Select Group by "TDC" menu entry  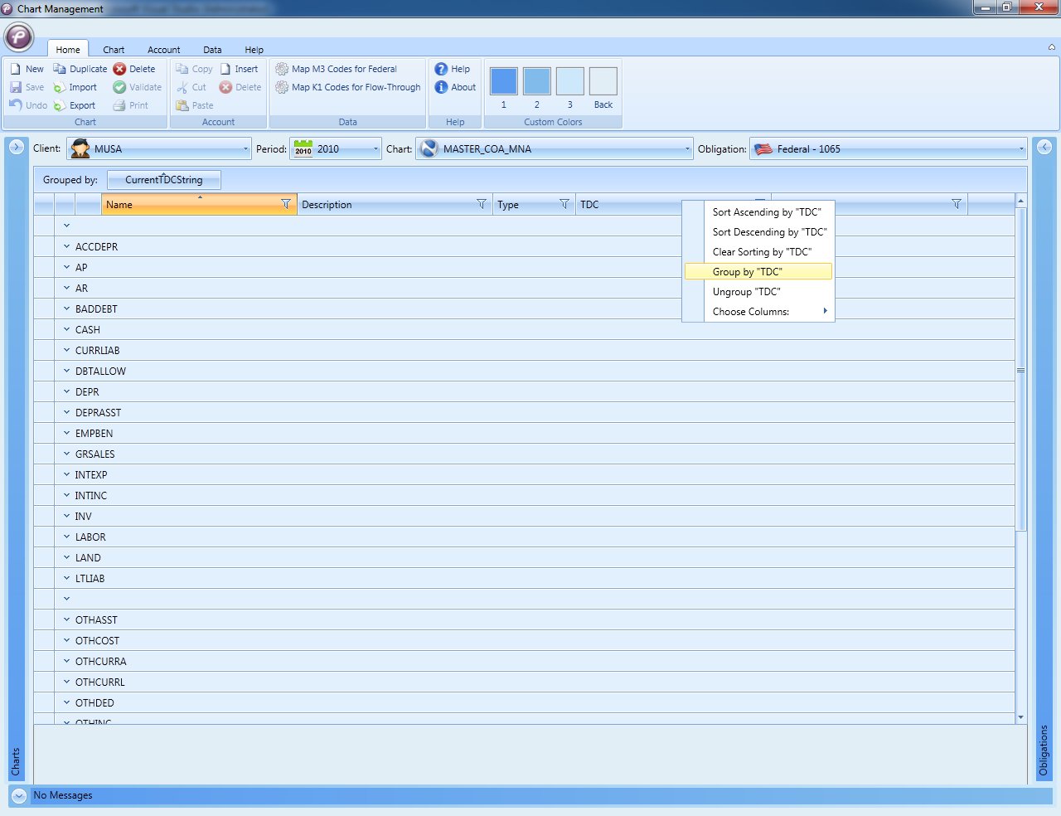(758, 272)
